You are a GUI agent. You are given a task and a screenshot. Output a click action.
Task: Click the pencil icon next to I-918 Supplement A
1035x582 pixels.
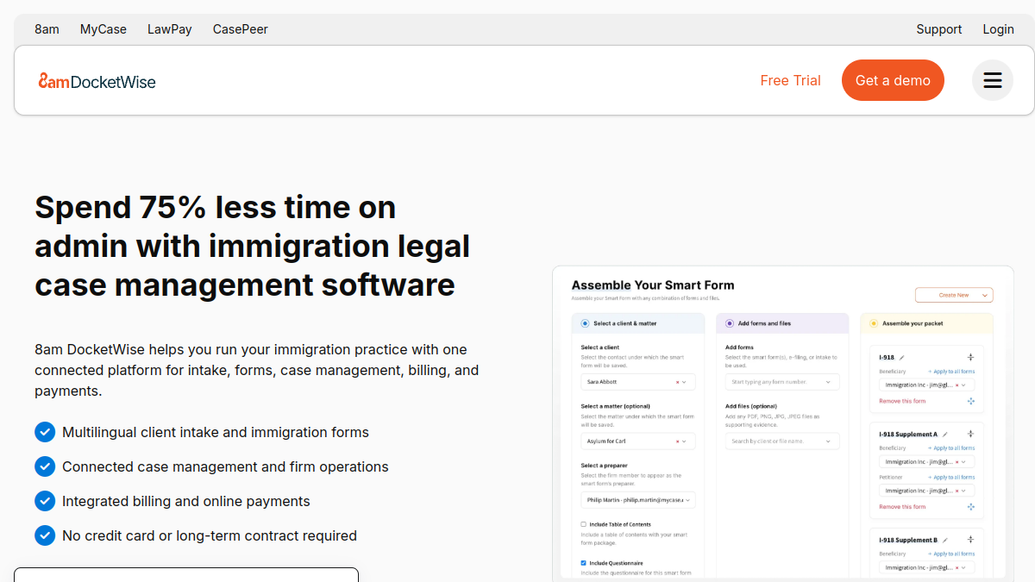click(945, 434)
